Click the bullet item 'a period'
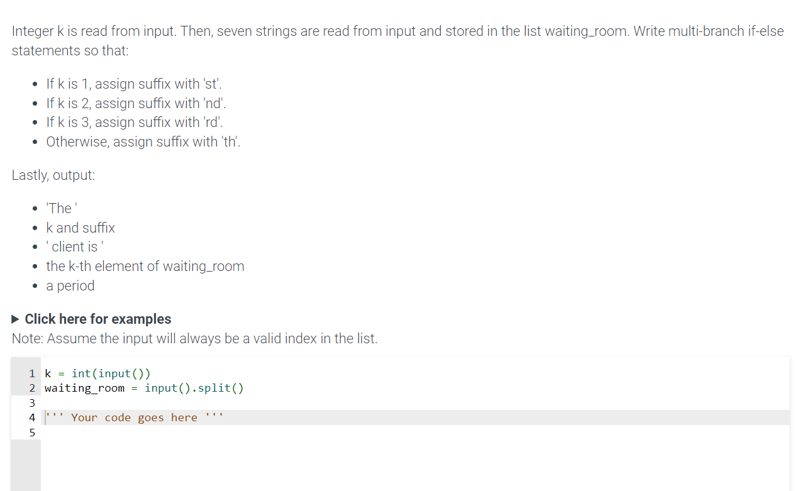 point(70,285)
